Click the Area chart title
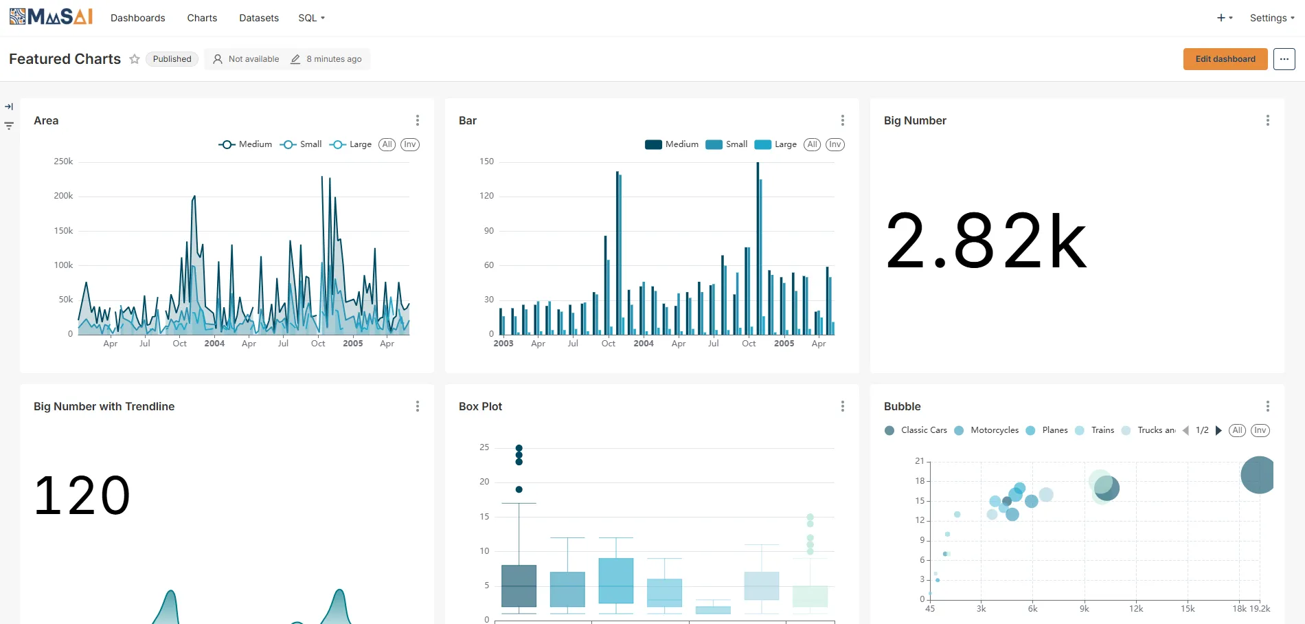 coord(46,120)
